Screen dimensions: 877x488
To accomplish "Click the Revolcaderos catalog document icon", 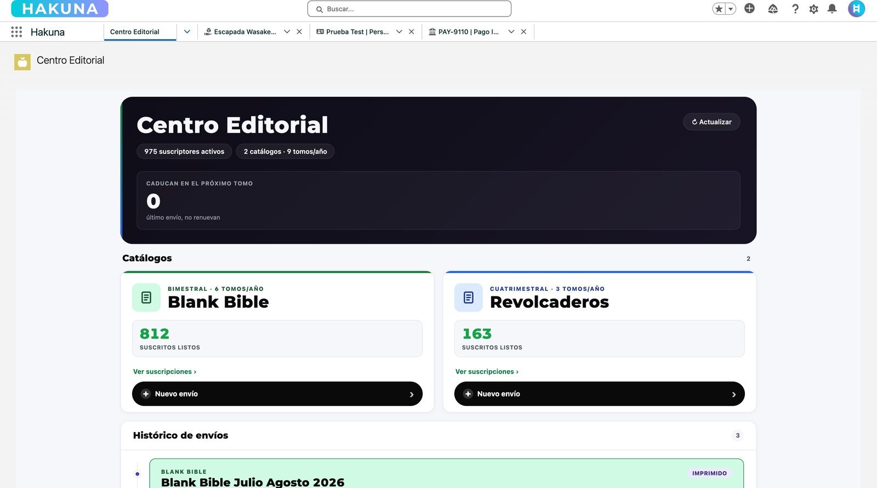I will click(x=469, y=297).
